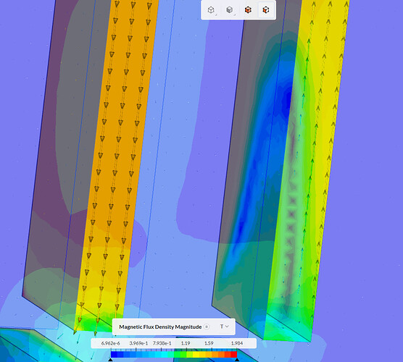The image size is (403, 362).
Task: Click the legend value 7.938e-1
Action: coord(162,343)
